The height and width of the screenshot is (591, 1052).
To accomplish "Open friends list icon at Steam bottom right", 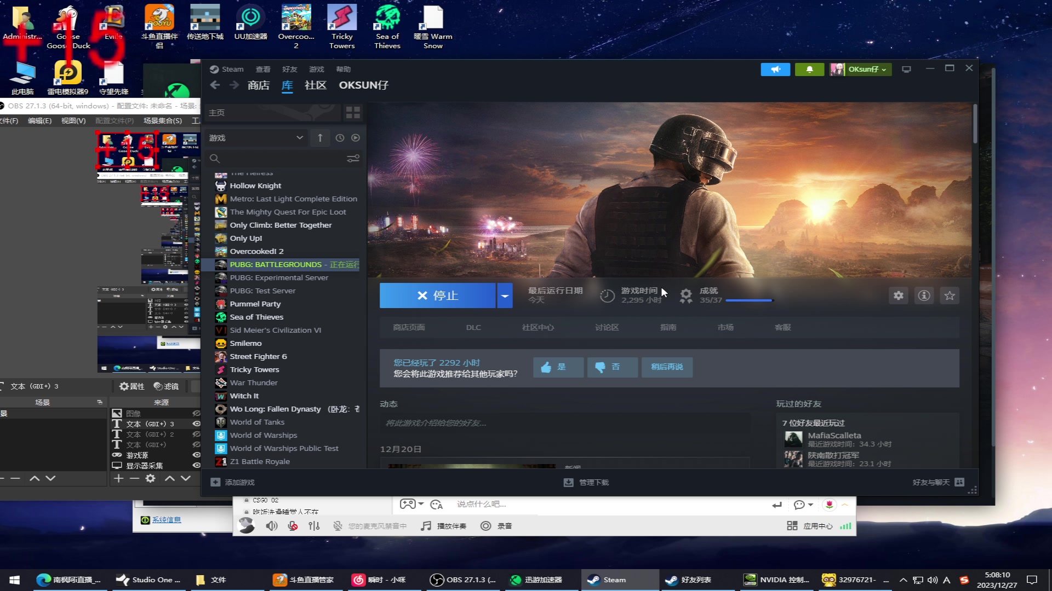I will point(959,482).
